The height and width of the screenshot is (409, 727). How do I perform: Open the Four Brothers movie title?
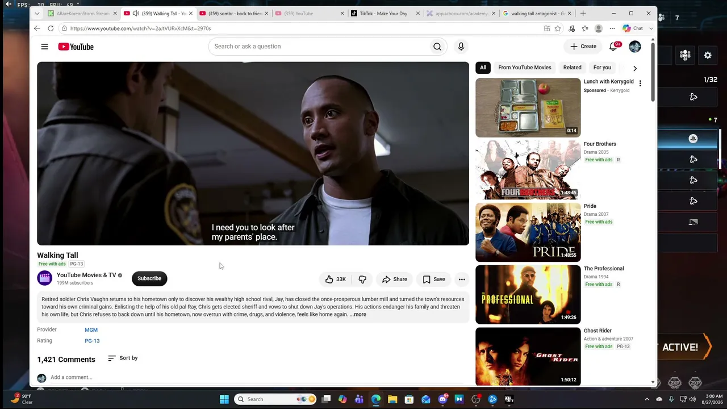point(600,144)
